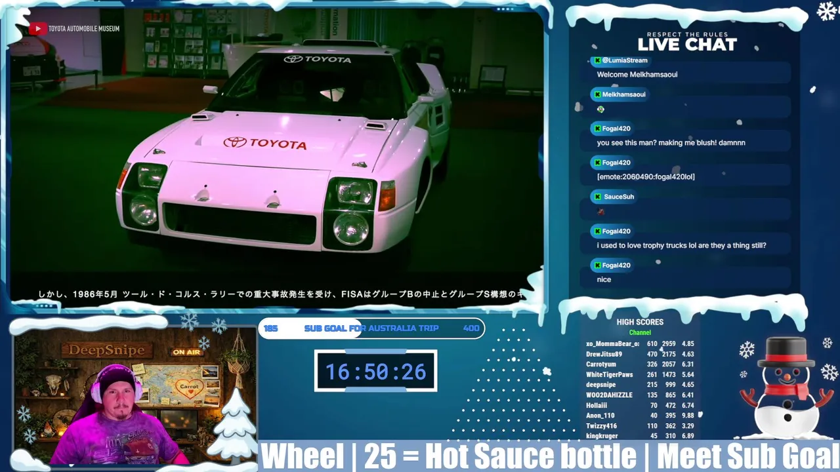Click the LIVE CHAT heading

click(x=687, y=45)
